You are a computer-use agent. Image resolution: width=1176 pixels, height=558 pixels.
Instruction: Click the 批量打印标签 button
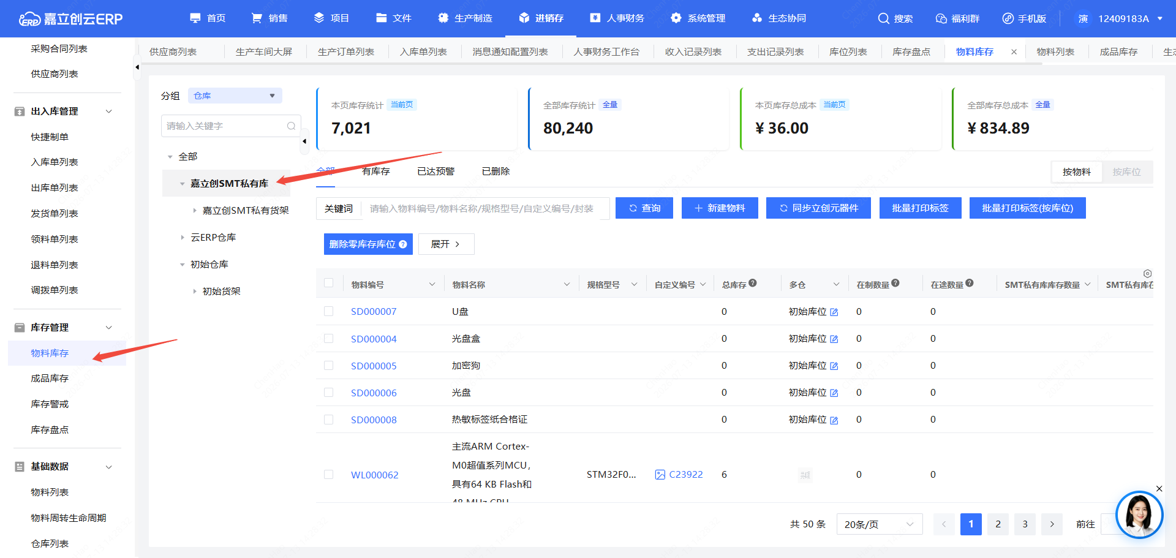coord(920,208)
